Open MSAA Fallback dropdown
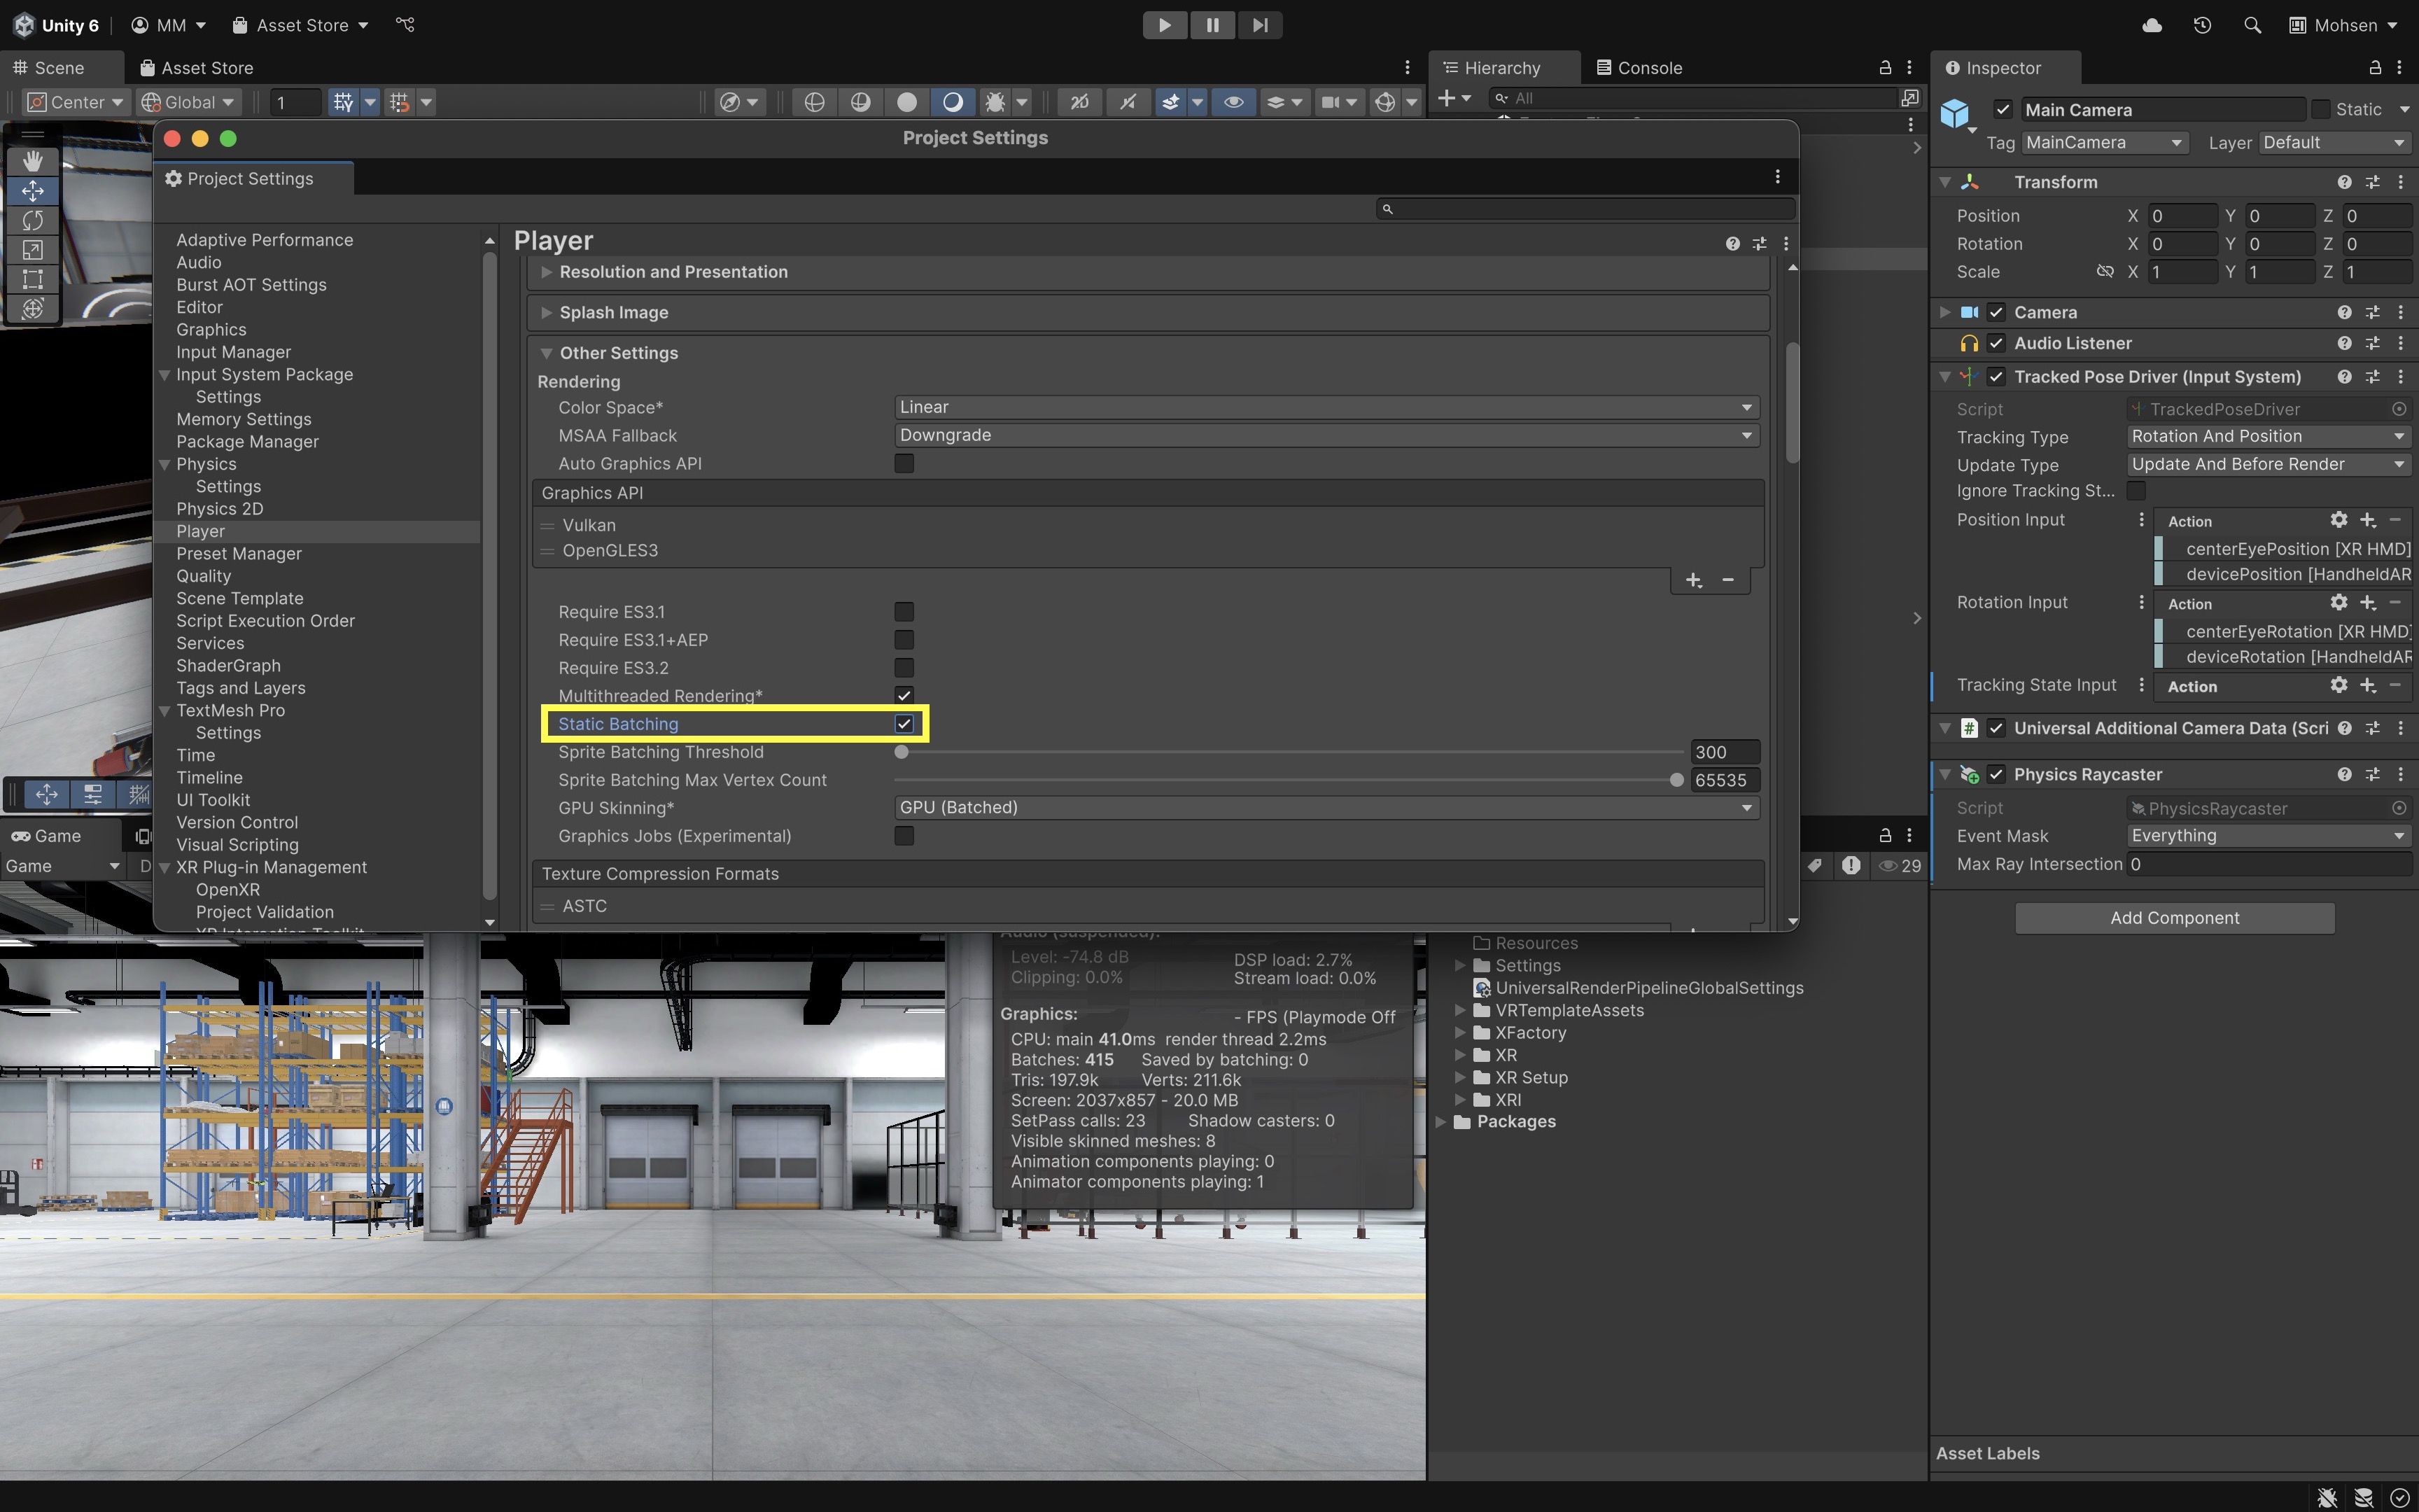2419x1512 pixels. tap(1326, 435)
